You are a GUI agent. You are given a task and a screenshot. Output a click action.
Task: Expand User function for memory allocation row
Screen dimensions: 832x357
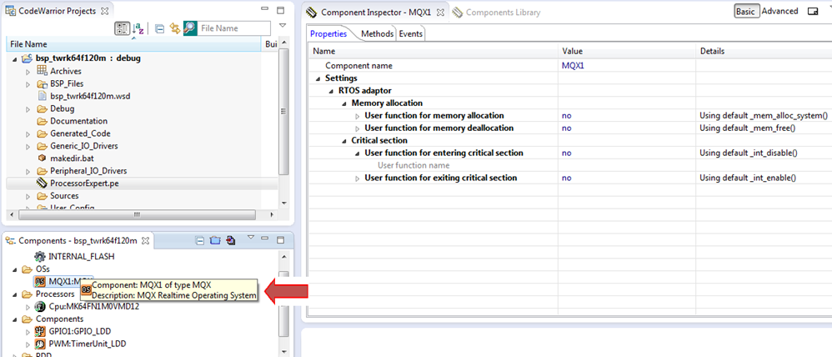click(357, 116)
